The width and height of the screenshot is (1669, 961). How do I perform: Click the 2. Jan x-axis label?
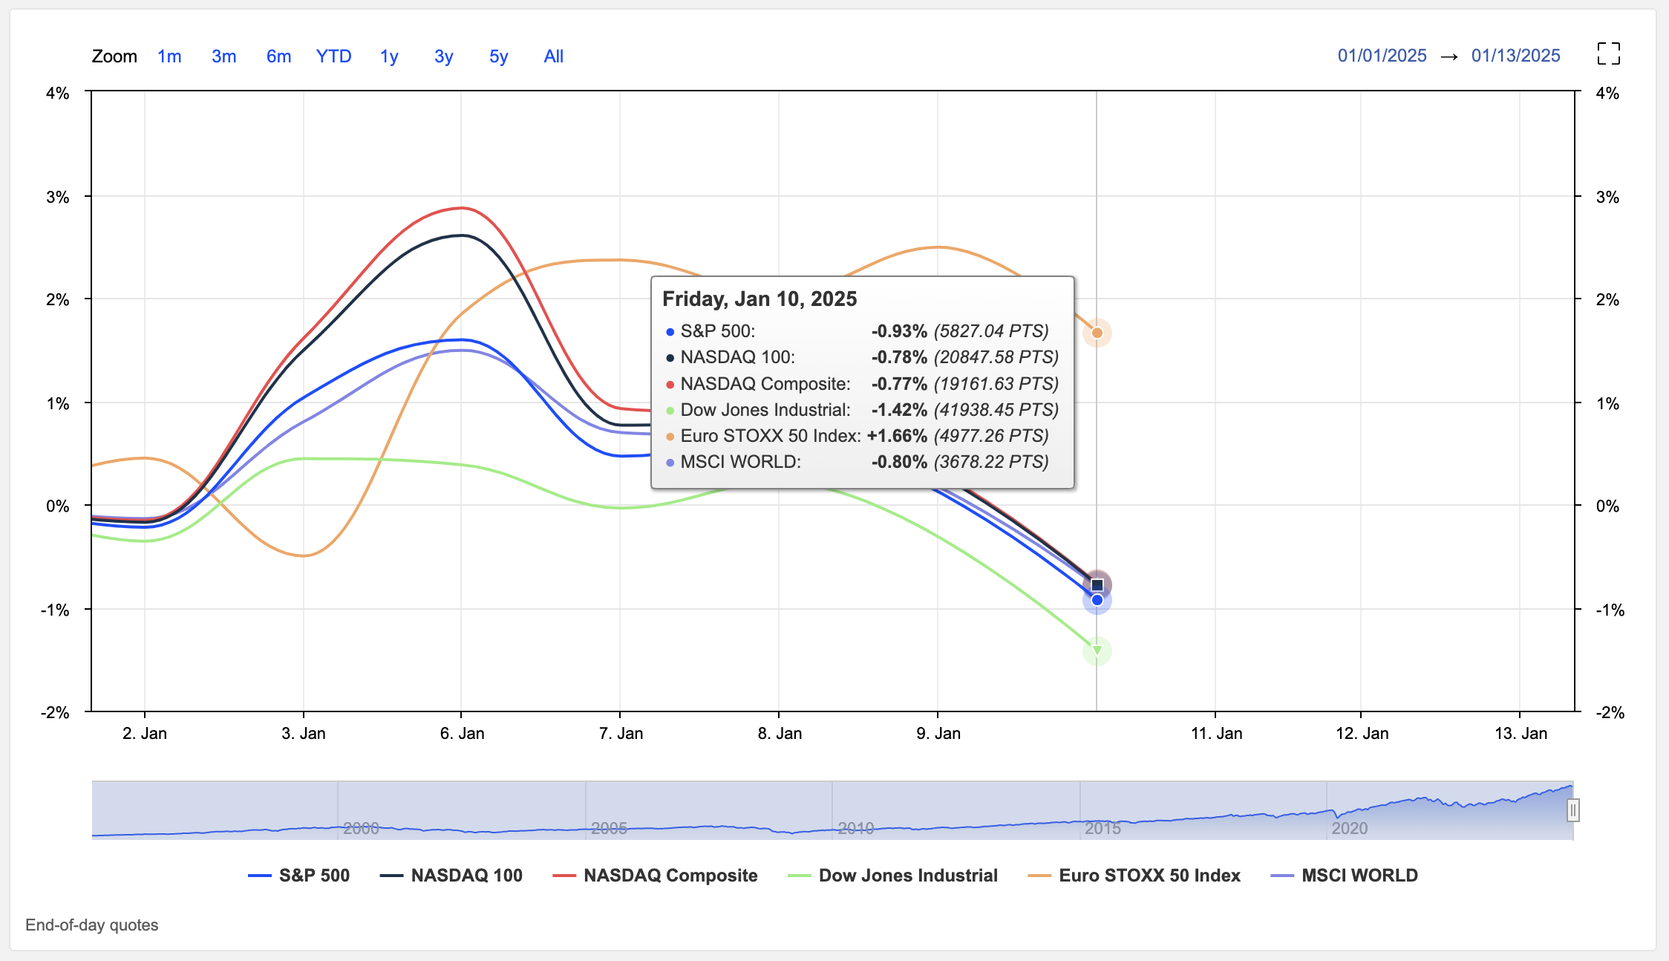coord(145,734)
